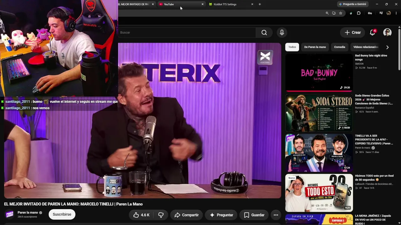Click the green globe extension icon
This screenshot has height=225, width=401.
351,13
